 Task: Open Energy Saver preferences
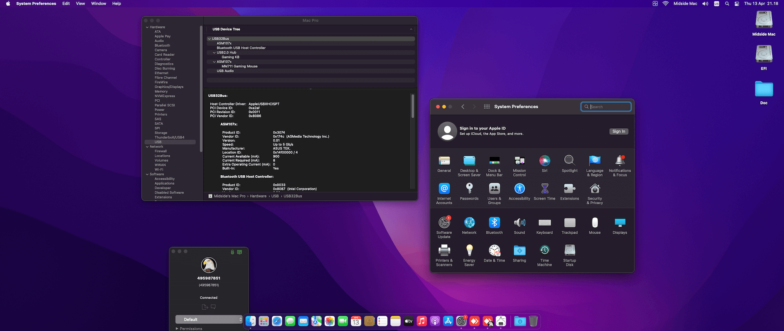coord(469,255)
